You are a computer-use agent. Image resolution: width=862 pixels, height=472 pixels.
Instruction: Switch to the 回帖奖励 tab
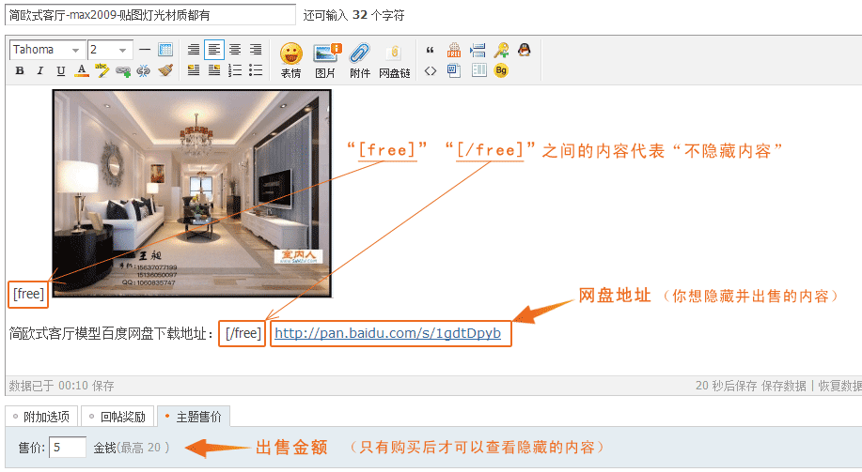pyautogui.click(x=118, y=417)
